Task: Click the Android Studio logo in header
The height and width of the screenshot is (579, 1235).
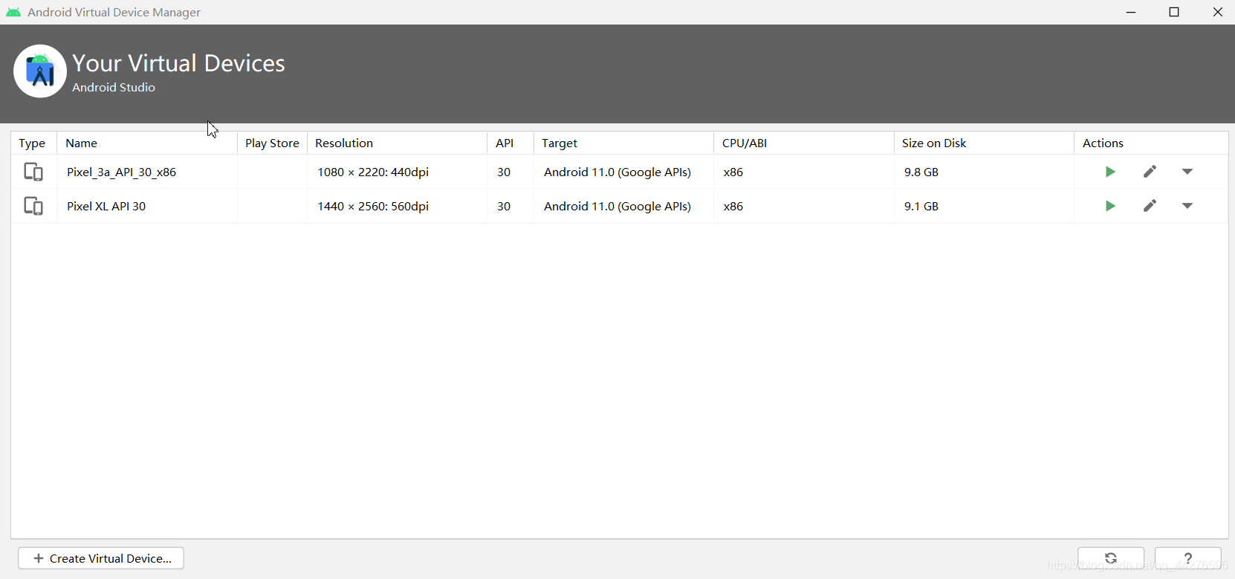Action: point(40,71)
